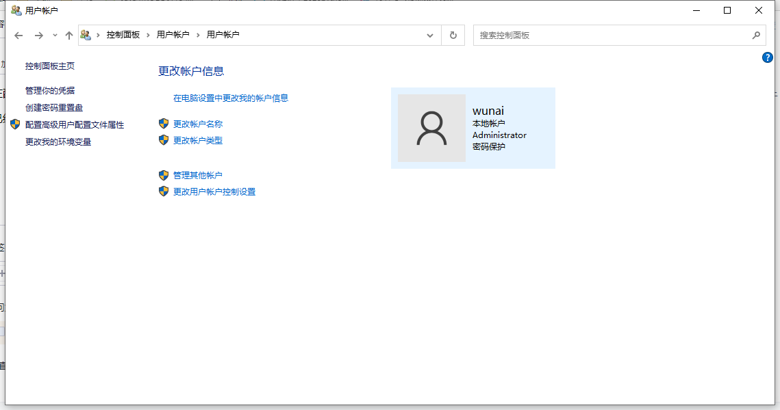Click the user accounts icon in address bar
The image size is (780, 410).
pyautogui.click(x=86, y=35)
